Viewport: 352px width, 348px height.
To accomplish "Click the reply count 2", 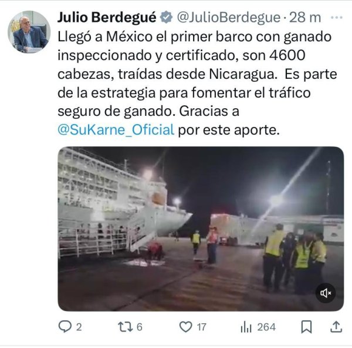I will click(79, 327).
